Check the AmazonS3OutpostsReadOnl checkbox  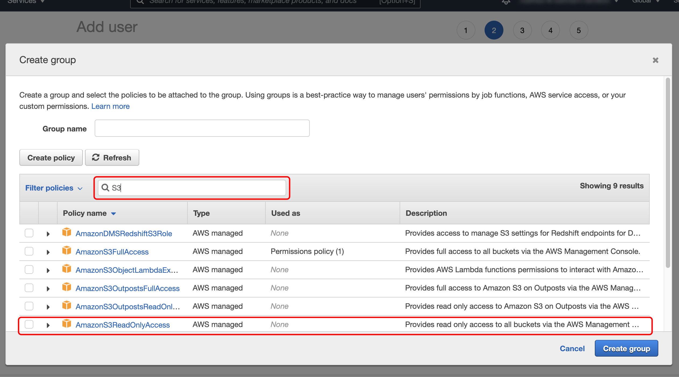click(29, 306)
